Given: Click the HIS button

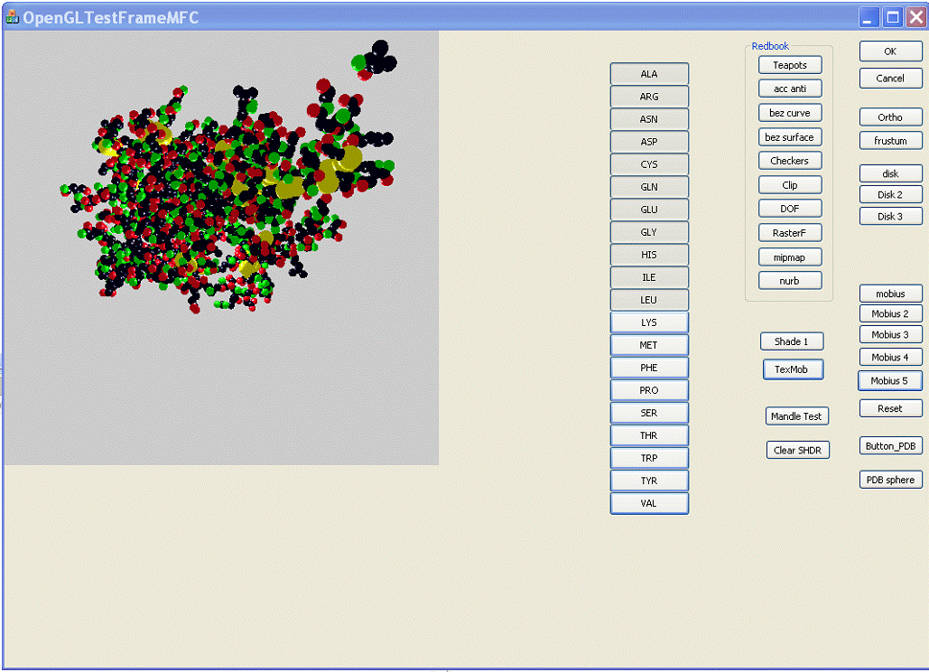Looking at the screenshot, I should coord(649,255).
